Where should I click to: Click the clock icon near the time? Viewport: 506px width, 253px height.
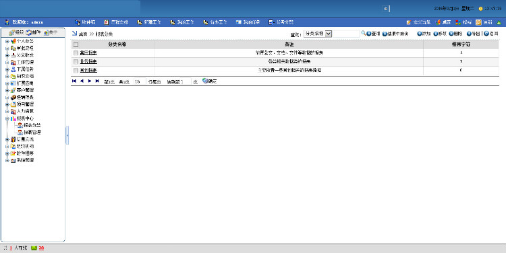(x=480, y=9)
